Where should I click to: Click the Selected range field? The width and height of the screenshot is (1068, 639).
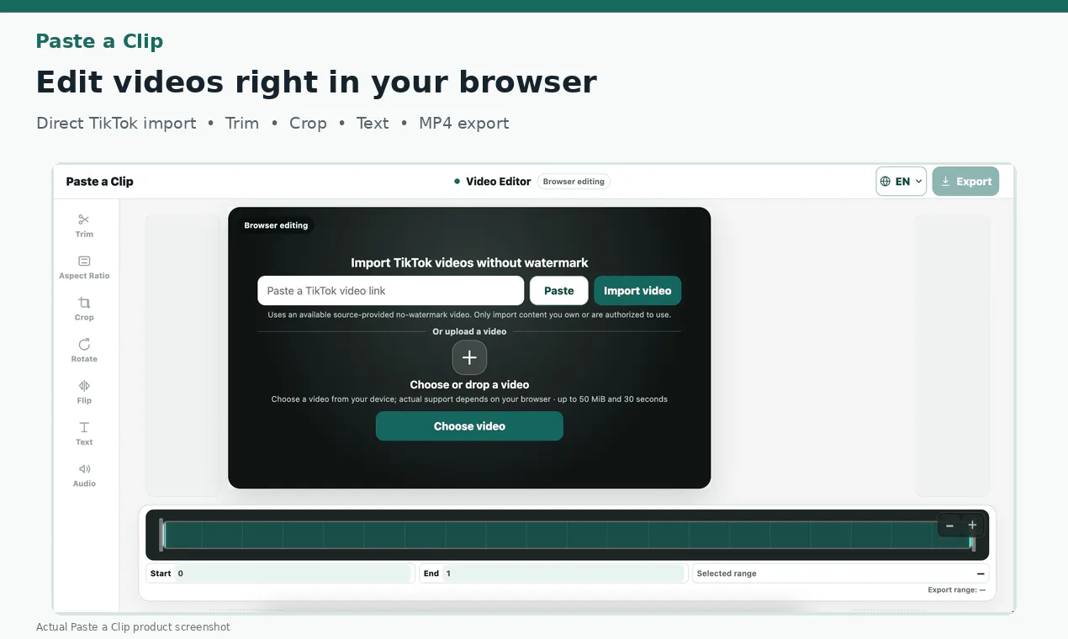pos(841,573)
